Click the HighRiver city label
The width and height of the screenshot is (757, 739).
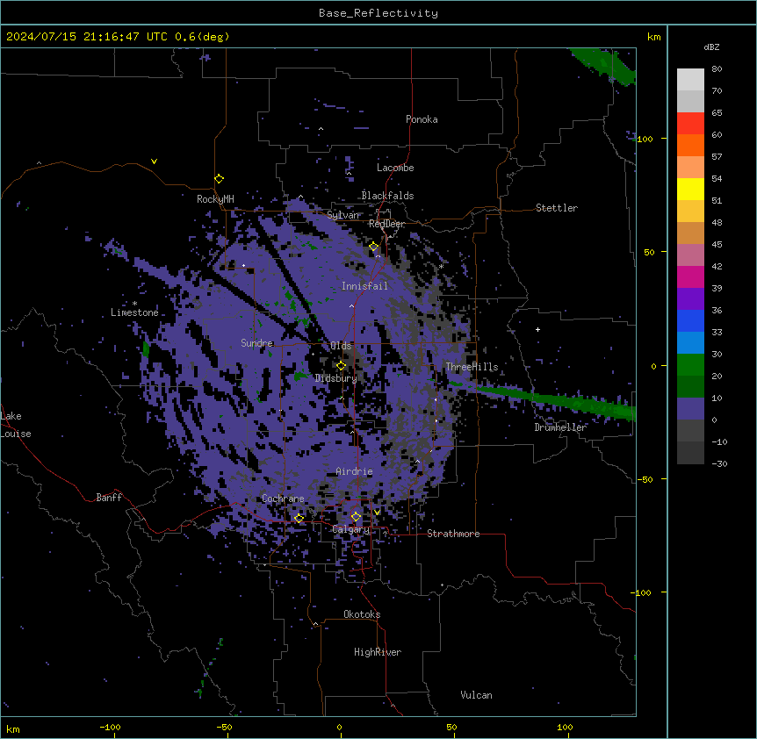[x=378, y=652]
